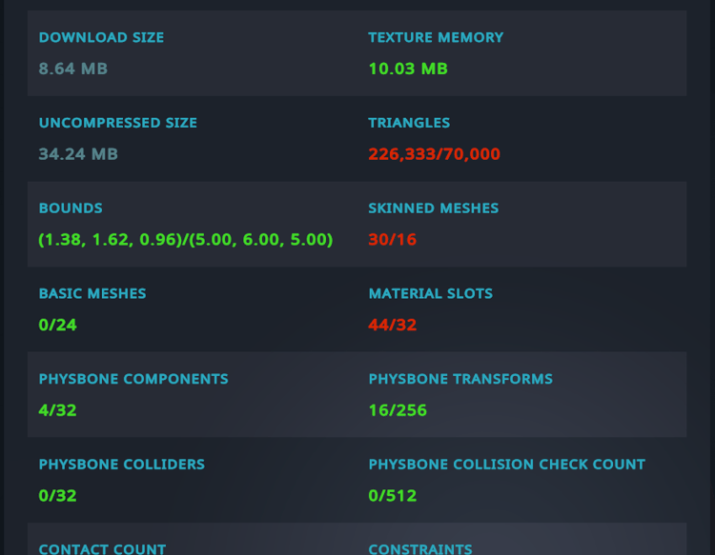Image resolution: width=715 pixels, height=555 pixels.
Task: Click the 10.03 MB texture memory value
Action: 408,69
